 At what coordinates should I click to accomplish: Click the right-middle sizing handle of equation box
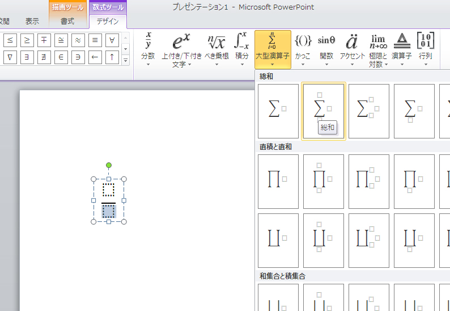click(124, 200)
